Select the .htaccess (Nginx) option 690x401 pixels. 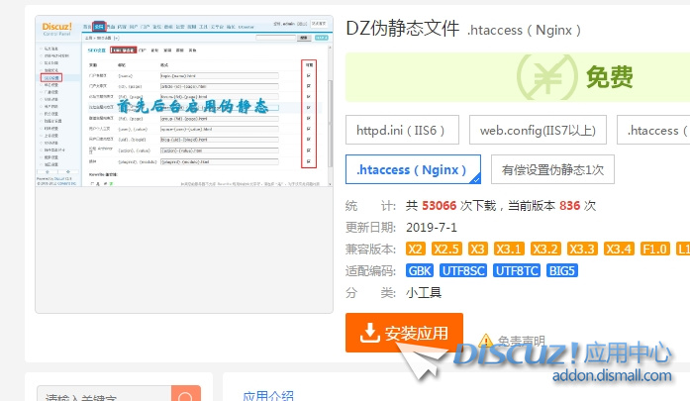(413, 169)
